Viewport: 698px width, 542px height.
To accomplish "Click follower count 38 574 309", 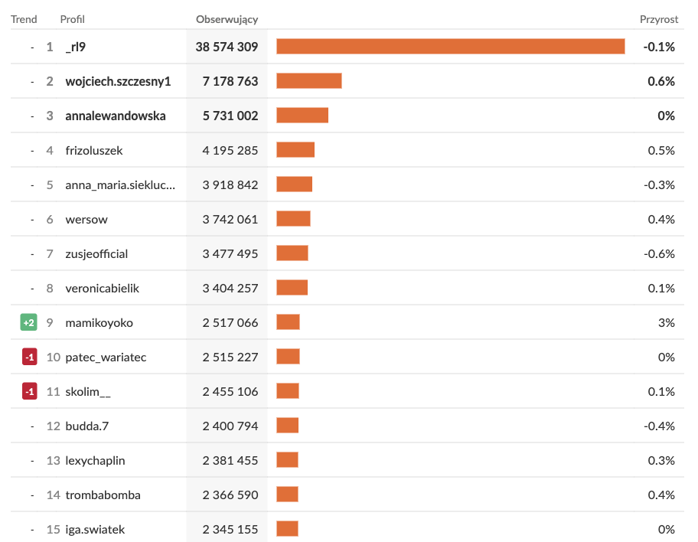I will (x=227, y=47).
